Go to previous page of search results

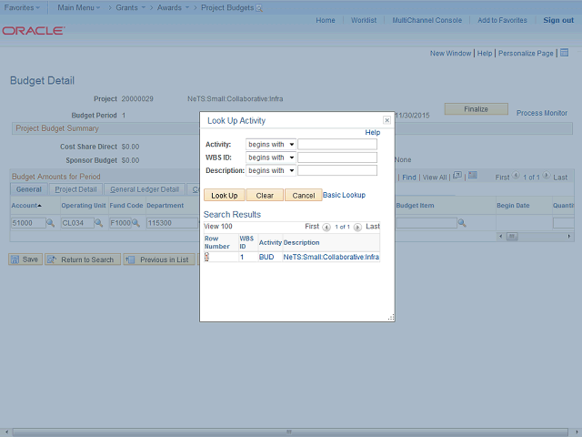point(326,227)
